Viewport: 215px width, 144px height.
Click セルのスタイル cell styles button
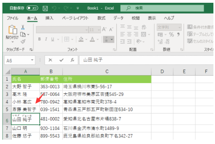pos(200,41)
